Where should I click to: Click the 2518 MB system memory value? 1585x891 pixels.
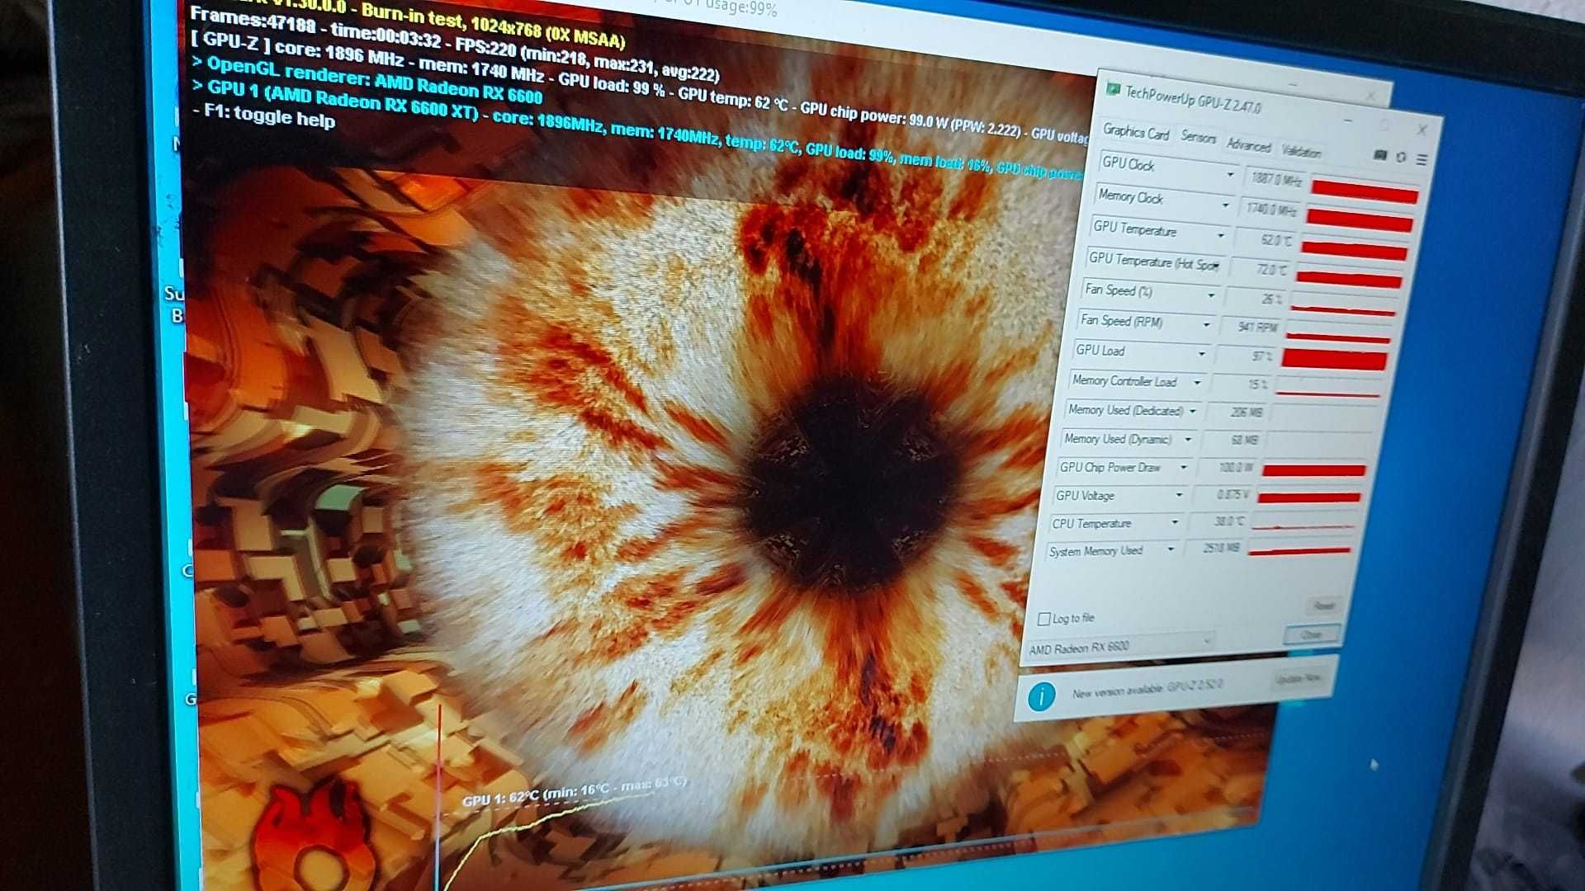tap(1220, 548)
